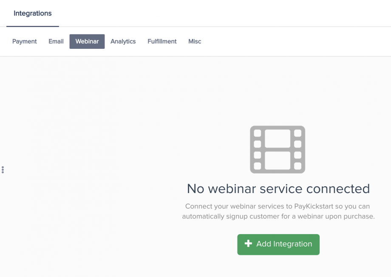Screen dimensions: 391x277
Task: Click the 'No webinar service connected' heading
Action: click(x=278, y=189)
